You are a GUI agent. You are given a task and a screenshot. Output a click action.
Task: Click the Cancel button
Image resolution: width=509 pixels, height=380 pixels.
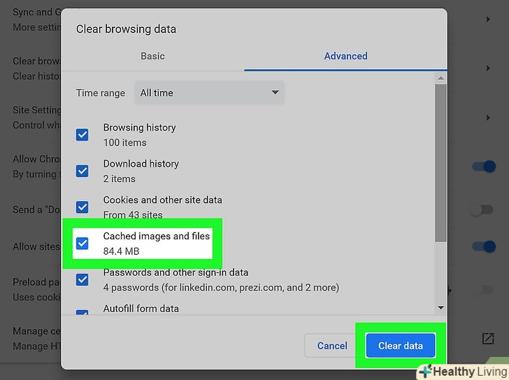(x=331, y=346)
